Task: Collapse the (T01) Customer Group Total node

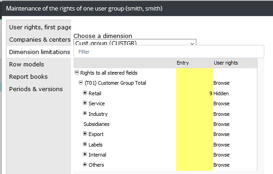Action: click(x=81, y=82)
